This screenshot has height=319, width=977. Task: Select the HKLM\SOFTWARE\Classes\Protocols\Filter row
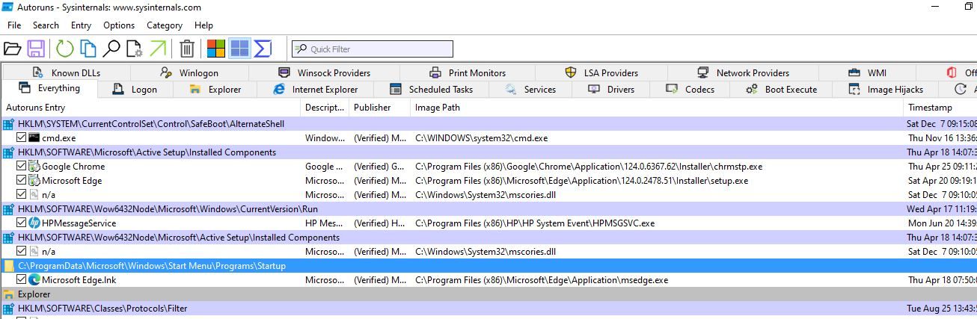coord(488,309)
